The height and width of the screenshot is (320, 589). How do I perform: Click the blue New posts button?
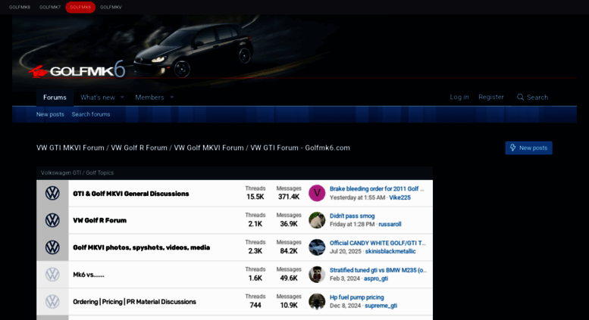(528, 148)
